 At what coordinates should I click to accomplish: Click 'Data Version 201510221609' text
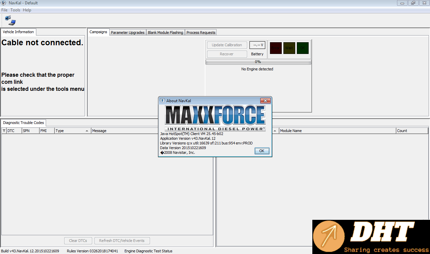point(183,148)
